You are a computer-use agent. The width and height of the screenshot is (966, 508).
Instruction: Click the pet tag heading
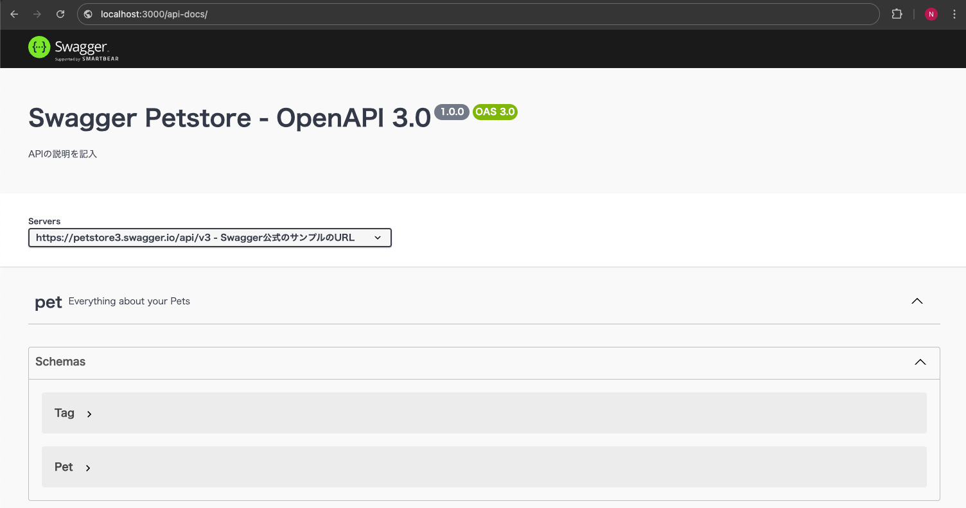coord(48,302)
